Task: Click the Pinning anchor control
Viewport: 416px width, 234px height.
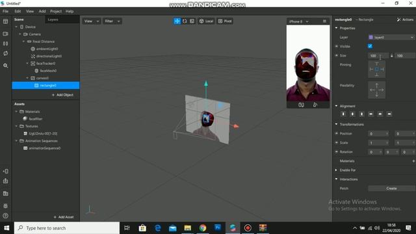Action: point(377,70)
